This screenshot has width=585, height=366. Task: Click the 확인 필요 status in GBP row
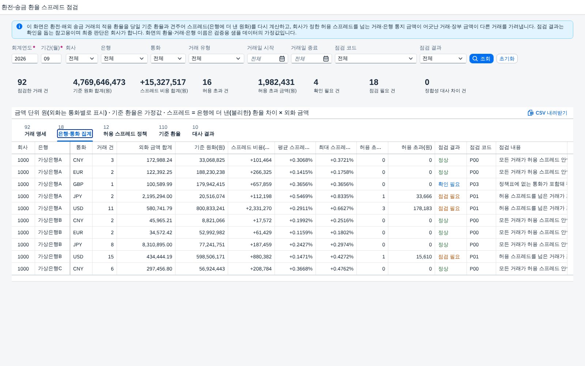449,184
